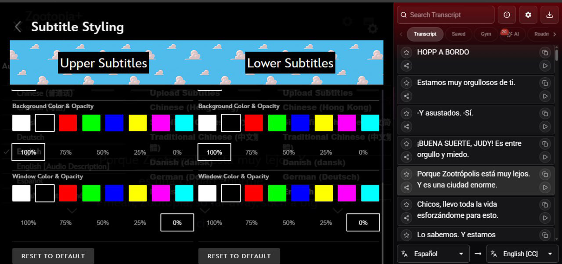This screenshot has width=562, height=264.
Task: Copy the 'Lo sabemos. Y estamos' line
Action: (545, 235)
